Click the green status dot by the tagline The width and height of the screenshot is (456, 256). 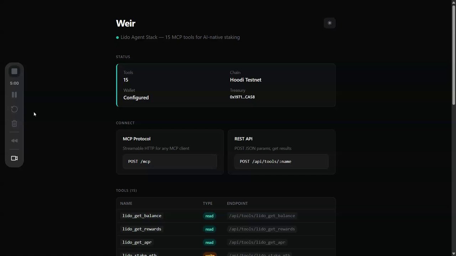point(118,37)
